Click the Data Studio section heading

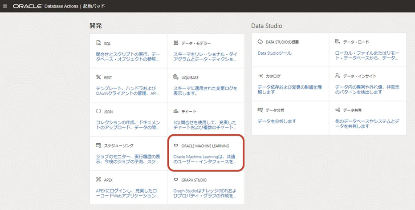point(267,26)
